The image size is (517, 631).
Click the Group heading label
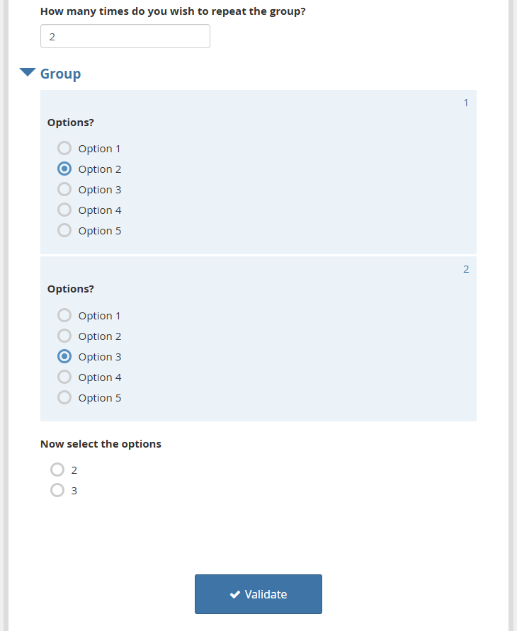click(x=60, y=73)
